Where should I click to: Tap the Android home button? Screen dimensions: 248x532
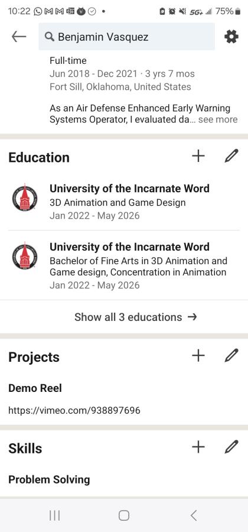pos(124,515)
